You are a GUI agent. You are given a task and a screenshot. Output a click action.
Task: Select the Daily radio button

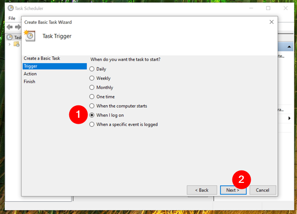pos(92,69)
